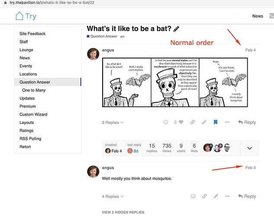Screen dimensions: 274x216
Task: Click angus avatar on the first post
Action: [x=93, y=54]
